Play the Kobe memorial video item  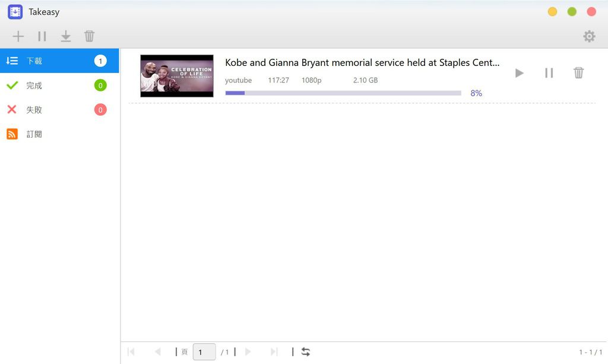pyautogui.click(x=519, y=73)
